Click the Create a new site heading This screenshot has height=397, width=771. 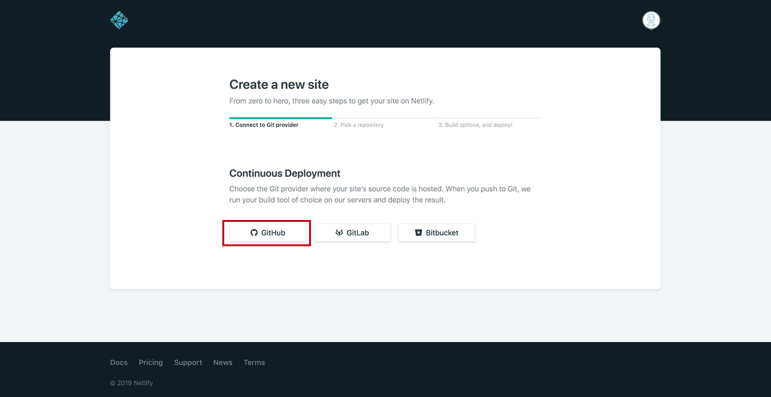point(279,85)
